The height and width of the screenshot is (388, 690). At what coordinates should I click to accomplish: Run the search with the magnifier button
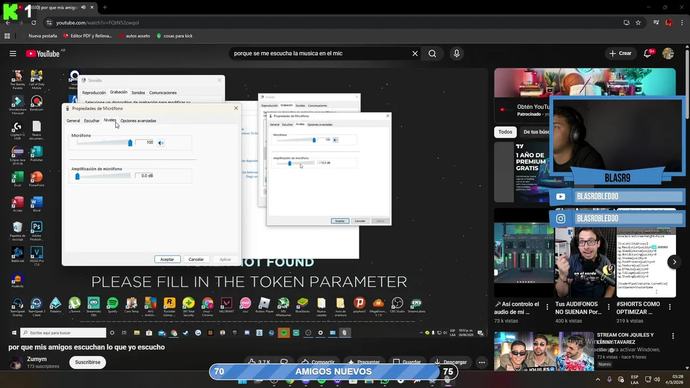click(432, 53)
